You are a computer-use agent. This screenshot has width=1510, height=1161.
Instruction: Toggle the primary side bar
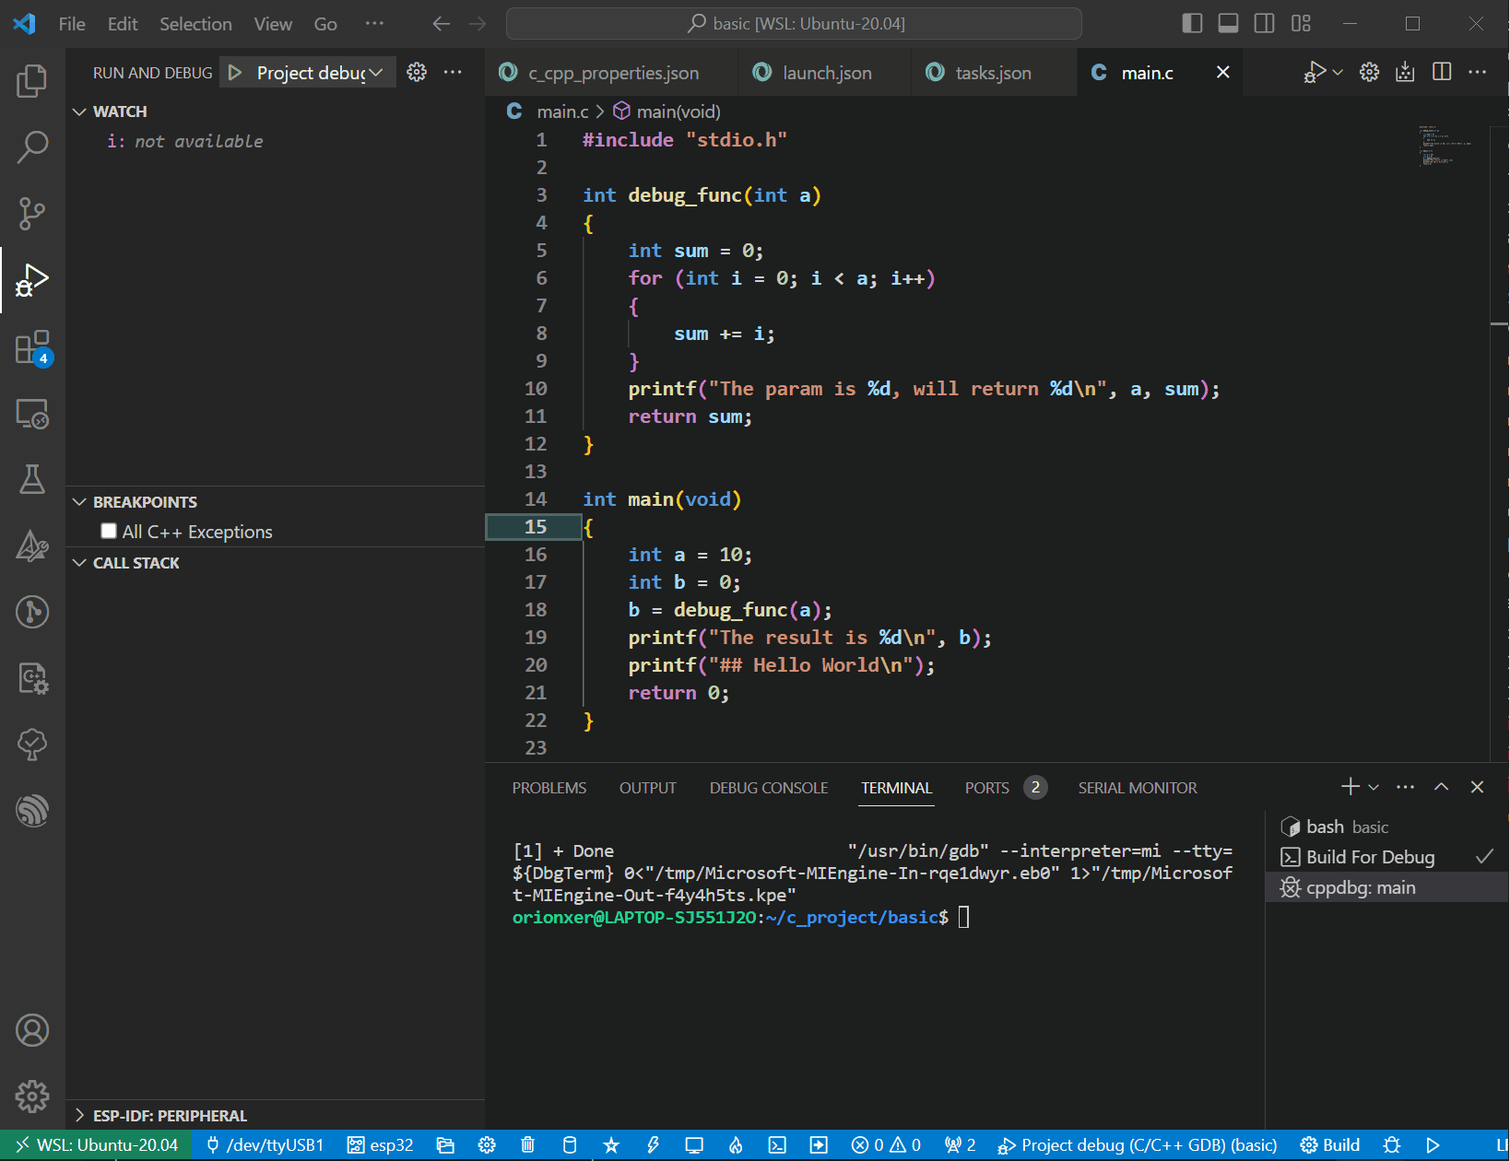click(x=1192, y=23)
